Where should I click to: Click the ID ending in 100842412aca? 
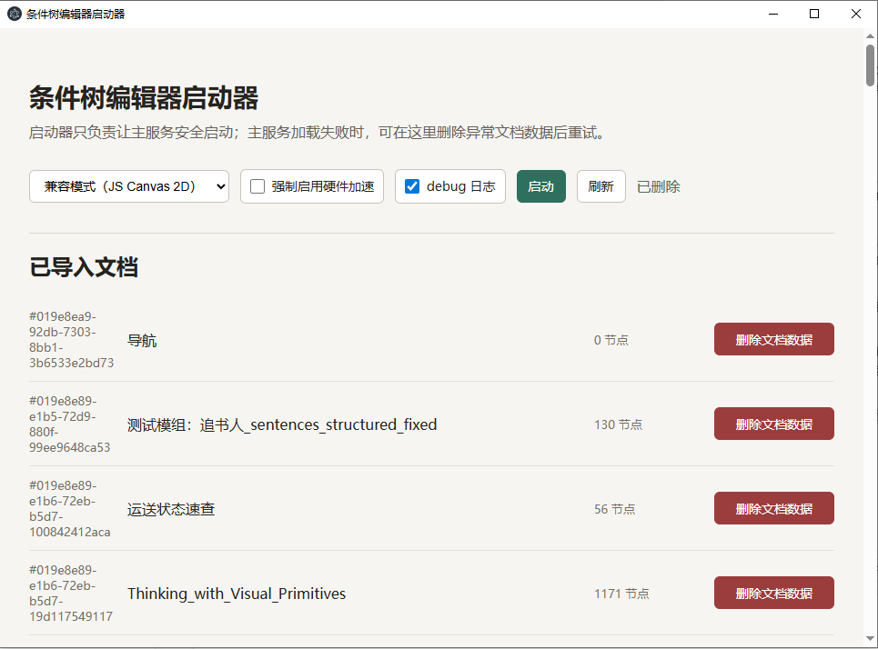[x=70, y=509]
